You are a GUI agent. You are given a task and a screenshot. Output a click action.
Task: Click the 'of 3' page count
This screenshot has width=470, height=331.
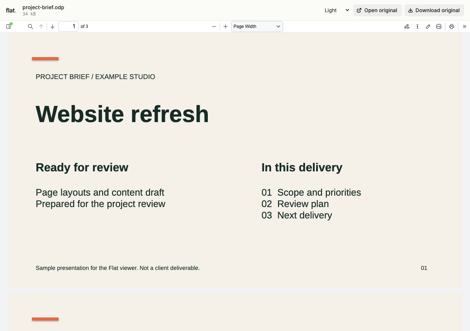click(x=84, y=26)
